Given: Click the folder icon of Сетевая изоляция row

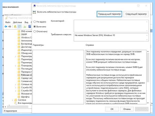Looking at the screenshot, I should (19, 81).
